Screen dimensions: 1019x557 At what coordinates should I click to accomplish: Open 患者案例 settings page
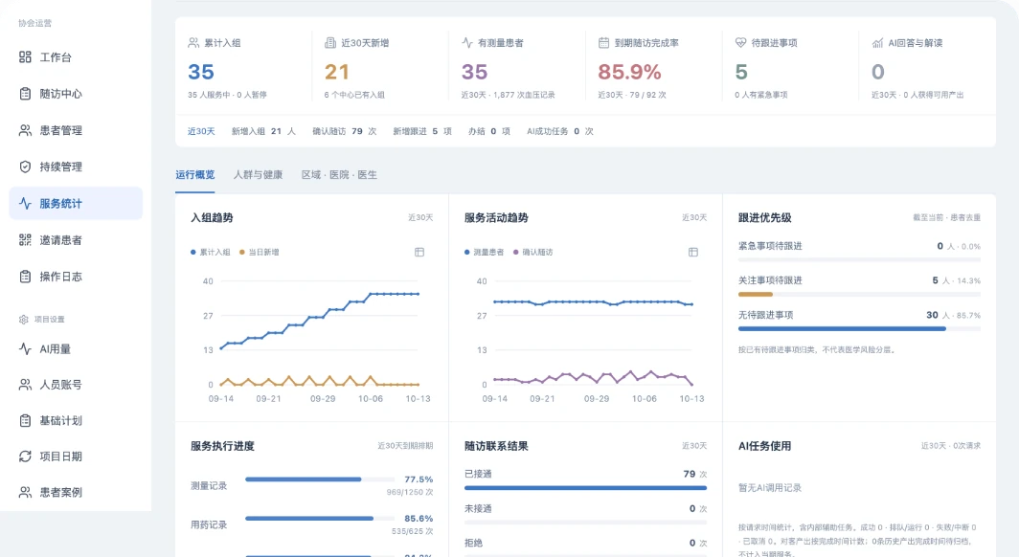[x=76, y=492]
